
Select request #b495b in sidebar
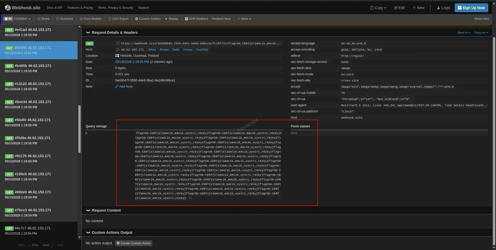point(39,68)
